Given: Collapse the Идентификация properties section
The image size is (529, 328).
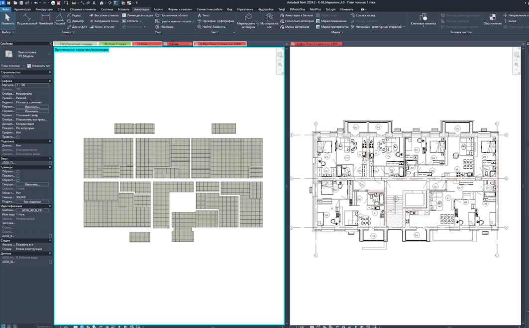Looking at the screenshot, I should coord(50,206).
